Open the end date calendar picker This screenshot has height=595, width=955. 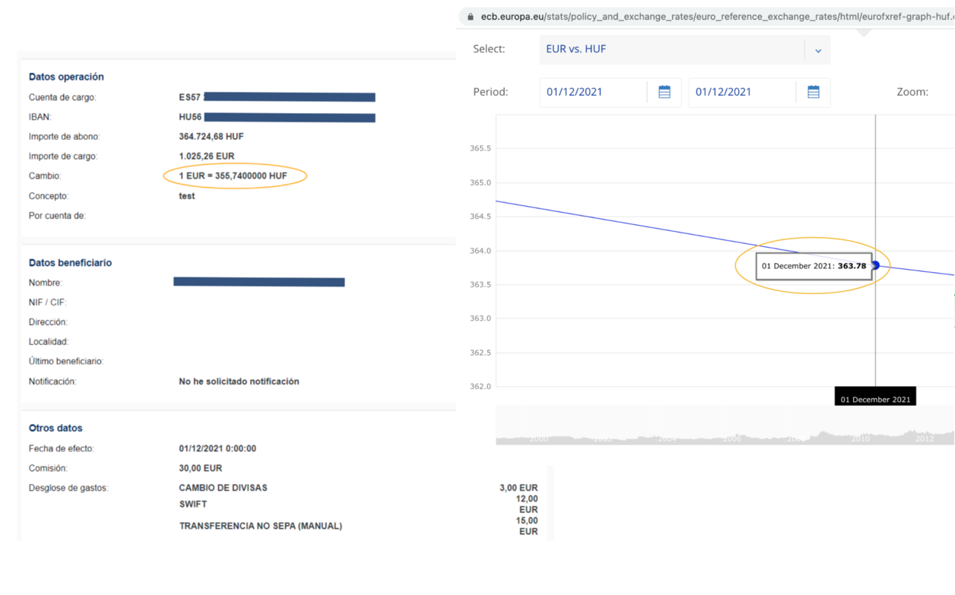[x=813, y=92]
